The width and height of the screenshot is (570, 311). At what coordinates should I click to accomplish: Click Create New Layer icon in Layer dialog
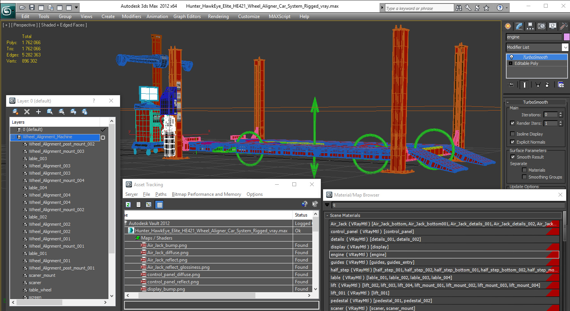pos(15,112)
